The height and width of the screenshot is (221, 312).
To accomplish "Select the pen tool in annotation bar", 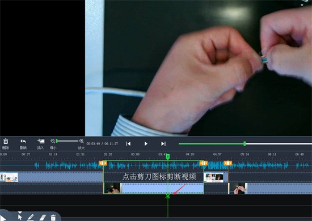I will [x=31, y=217].
